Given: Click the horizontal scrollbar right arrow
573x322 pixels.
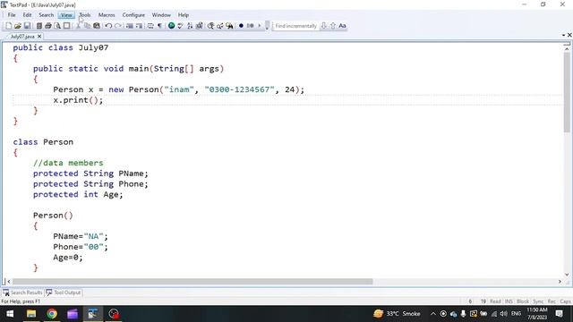Looking at the screenshot, I should pyautogui.click(x=560, y=282).
